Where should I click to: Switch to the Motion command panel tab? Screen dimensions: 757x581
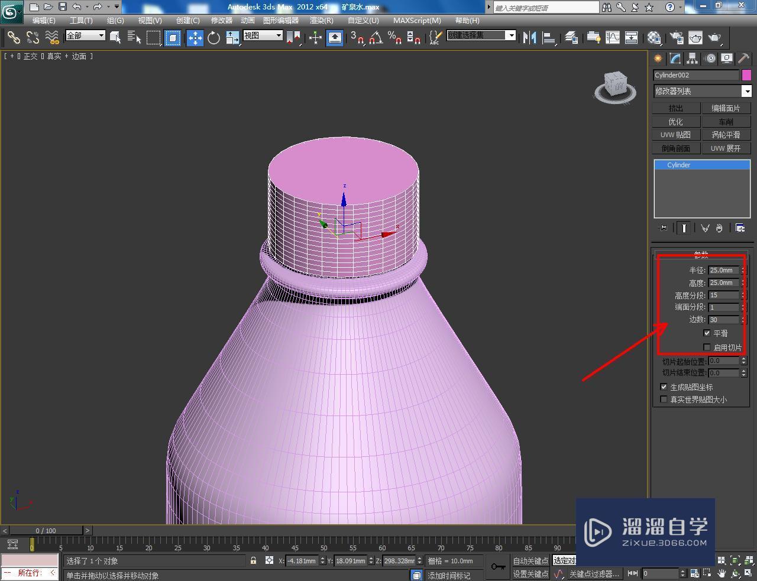tap(710, 58)
